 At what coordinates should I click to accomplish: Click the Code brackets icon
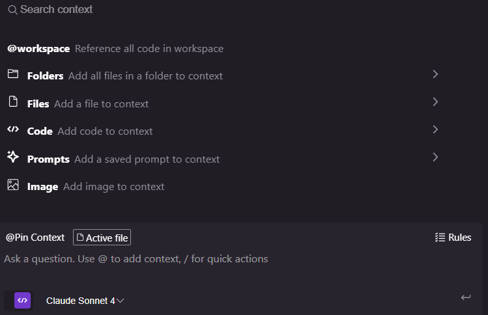(x=13, y=129)
